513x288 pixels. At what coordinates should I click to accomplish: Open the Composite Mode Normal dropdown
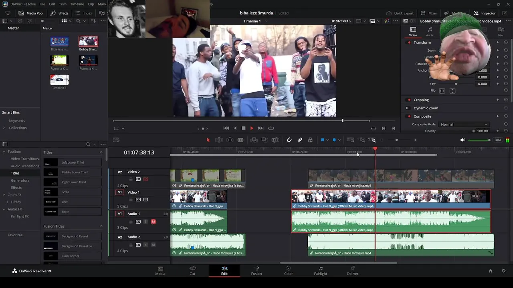tap(464, 124)
